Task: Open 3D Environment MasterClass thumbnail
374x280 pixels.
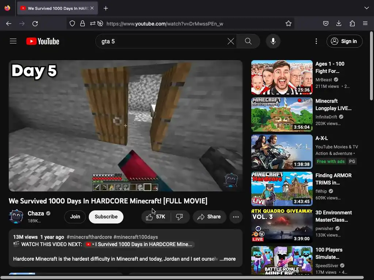Action: tap(282, 226)
